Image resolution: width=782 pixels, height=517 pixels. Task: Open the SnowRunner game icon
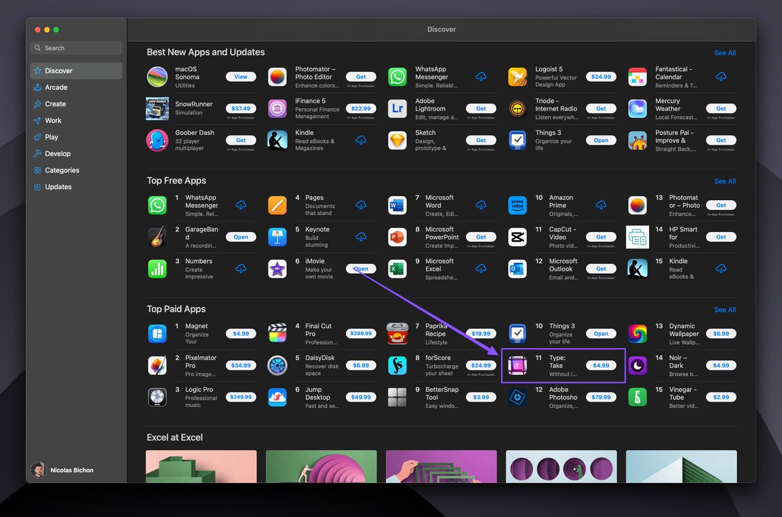click(x=157, y=109)
